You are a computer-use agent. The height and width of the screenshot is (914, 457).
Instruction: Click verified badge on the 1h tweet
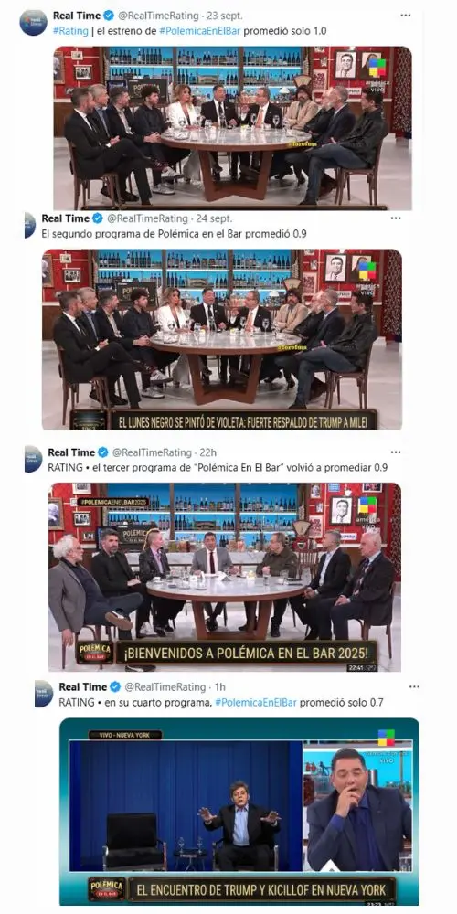tap(115, 687)
